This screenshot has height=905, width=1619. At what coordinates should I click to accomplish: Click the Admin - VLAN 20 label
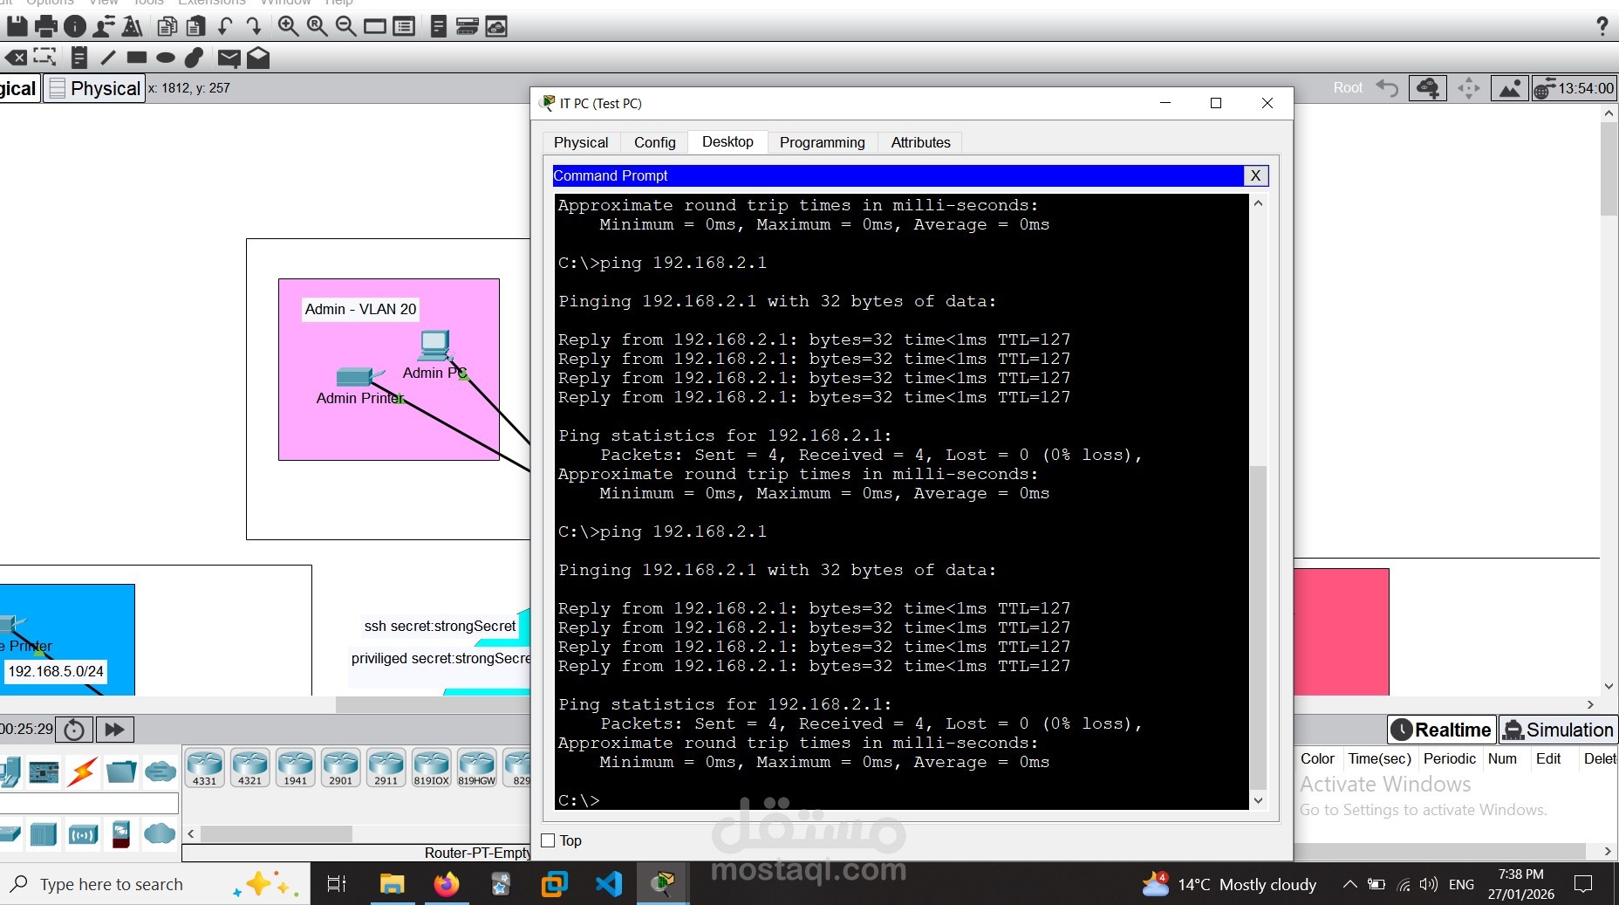point(360,309)
